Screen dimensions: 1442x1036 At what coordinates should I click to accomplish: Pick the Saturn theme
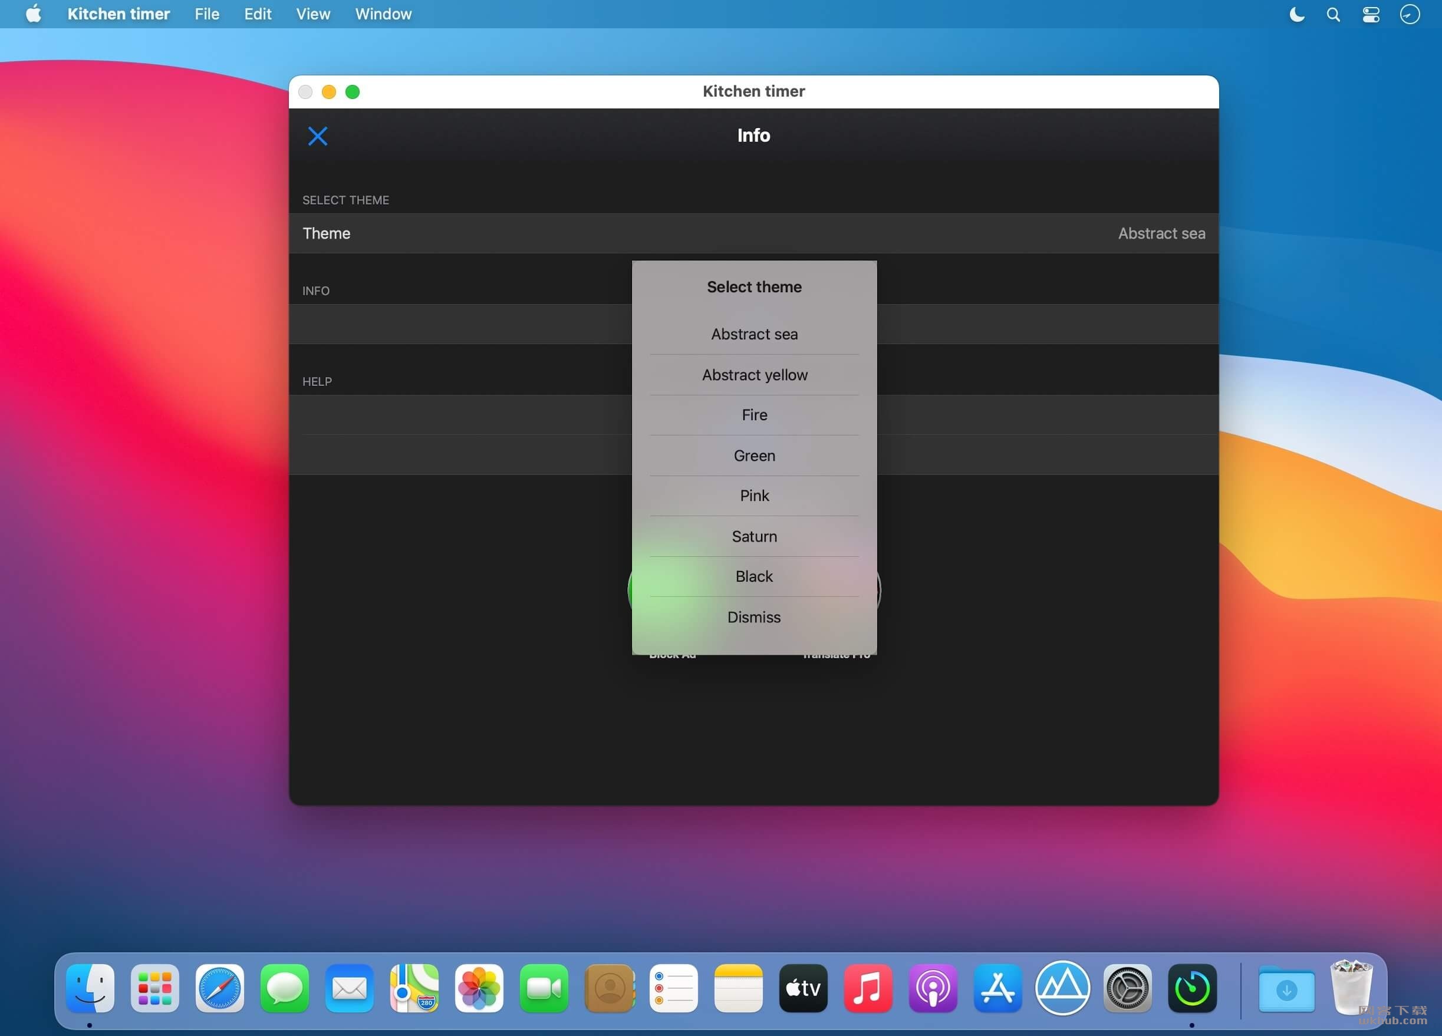tap(754, 536)
